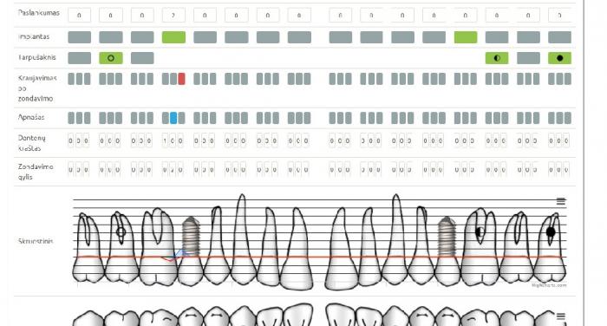This screenshot has height=326, width=607.
Task: Toggle off the right green Implantas box
Action: point(466,37)
